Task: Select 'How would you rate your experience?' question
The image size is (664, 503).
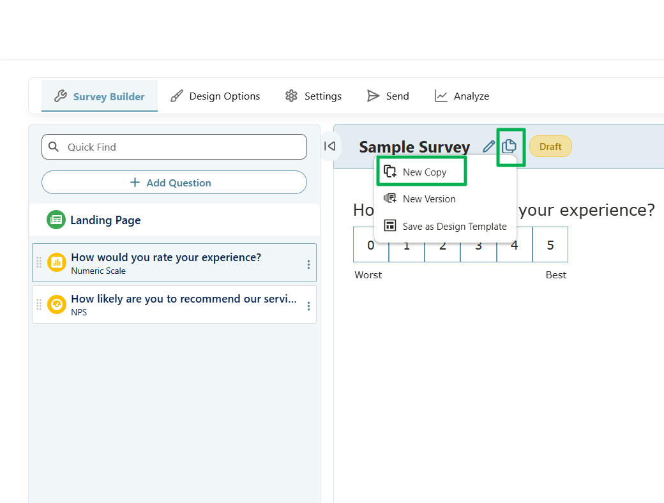Action: (174, 262)
